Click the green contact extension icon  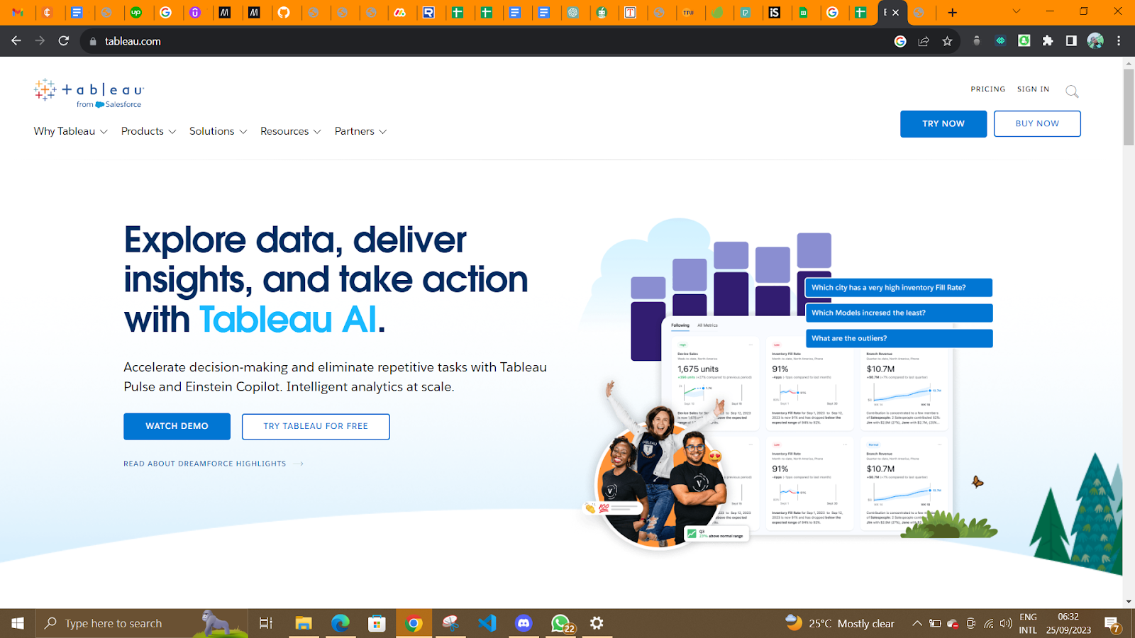[1024, 41]
